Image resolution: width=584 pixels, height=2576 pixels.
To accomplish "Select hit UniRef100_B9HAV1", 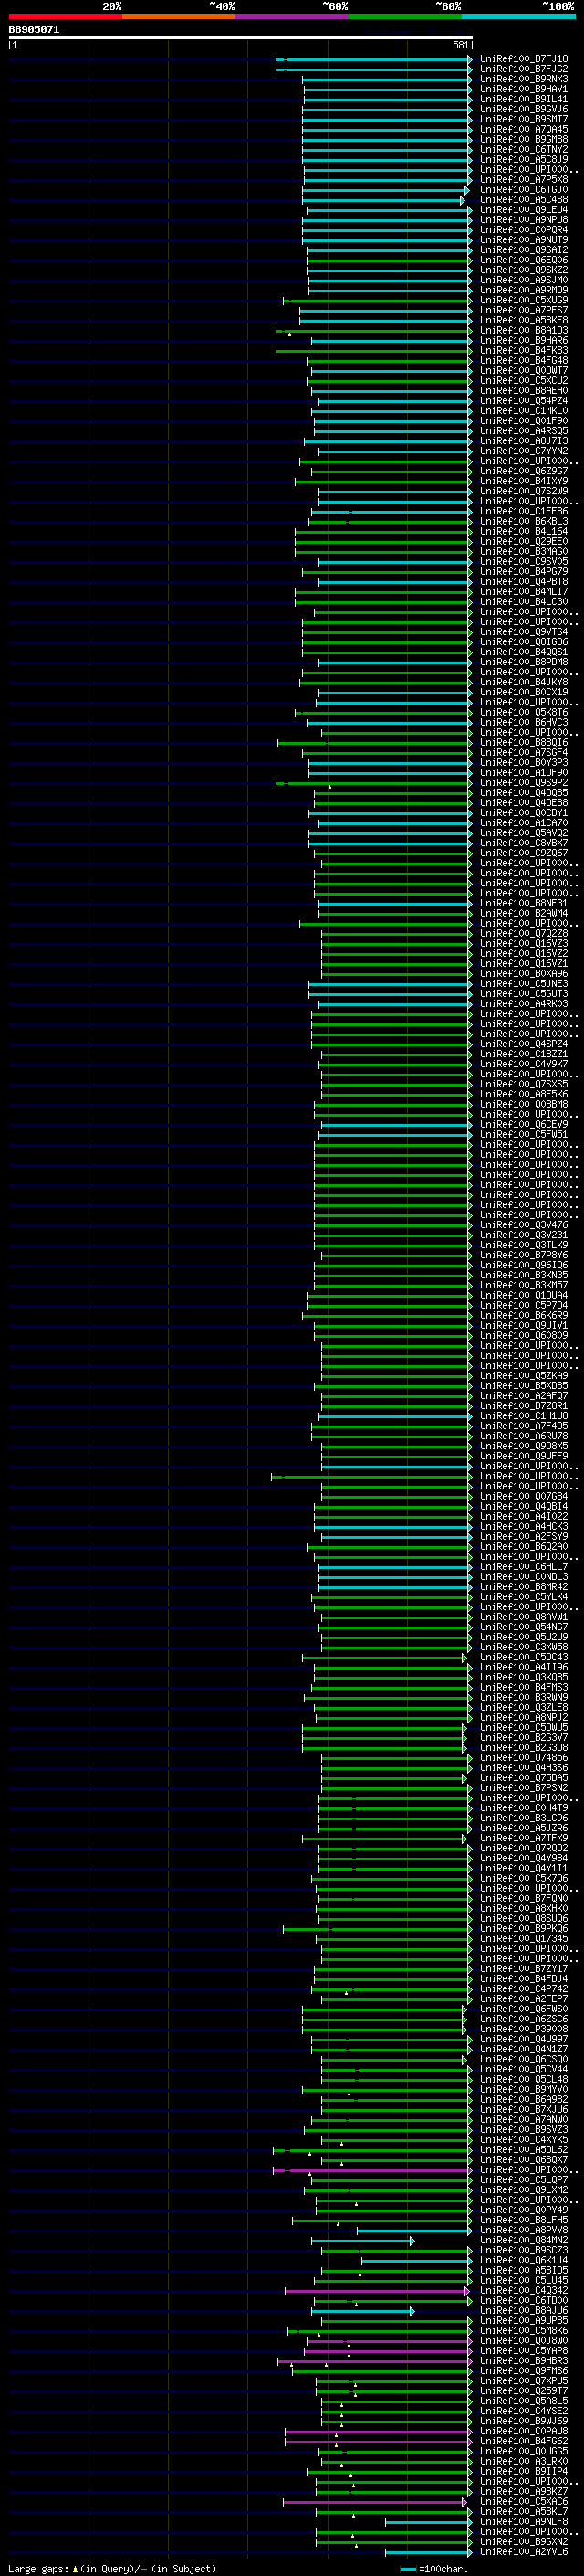I will tap(523, 89).
